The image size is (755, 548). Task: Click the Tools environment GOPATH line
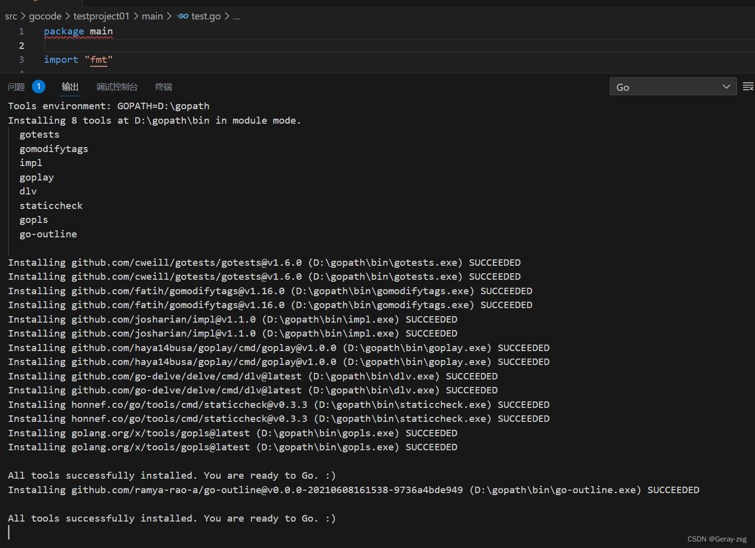pyautogui.click(x=109, y=106)
